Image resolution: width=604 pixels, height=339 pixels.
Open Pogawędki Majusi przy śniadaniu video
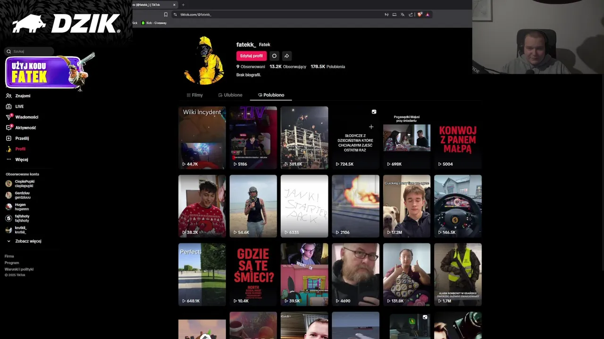(x=407, y=138)
